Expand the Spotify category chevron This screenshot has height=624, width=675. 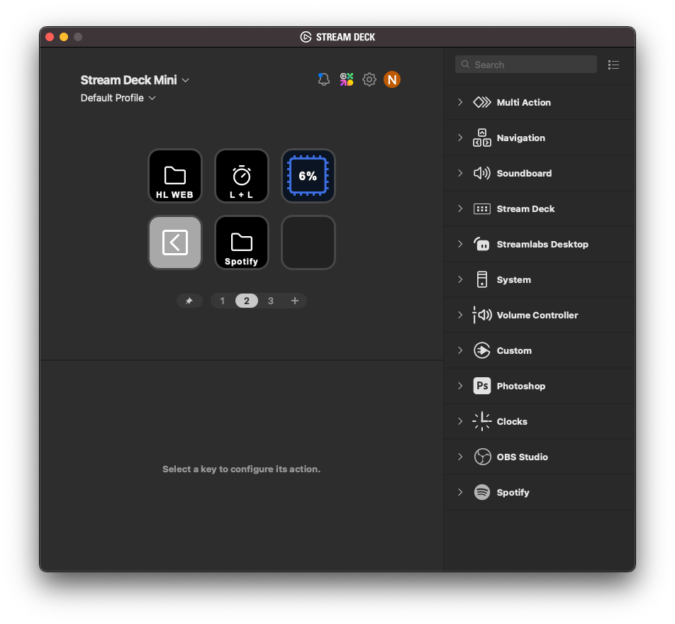460,492
